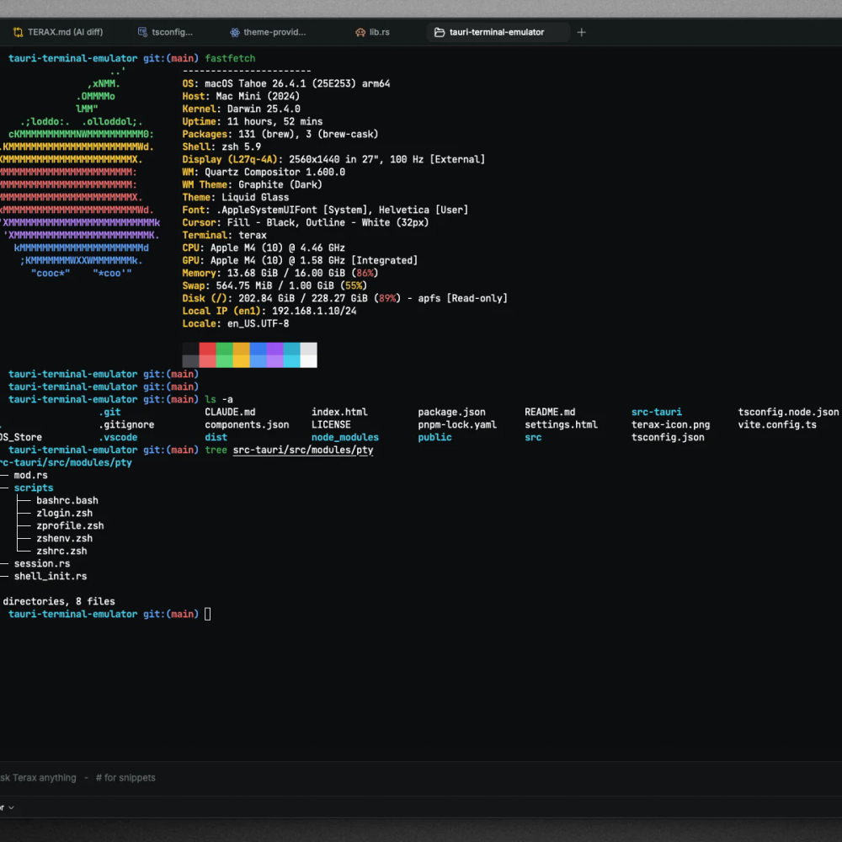
Task: Click 'OS: macOS Tahoe 26.4.1' line
Action: [x=286, y=83]
